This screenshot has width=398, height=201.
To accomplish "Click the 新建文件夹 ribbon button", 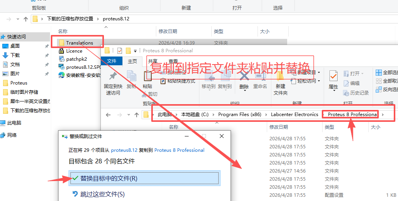I will (x=281, y=84).
